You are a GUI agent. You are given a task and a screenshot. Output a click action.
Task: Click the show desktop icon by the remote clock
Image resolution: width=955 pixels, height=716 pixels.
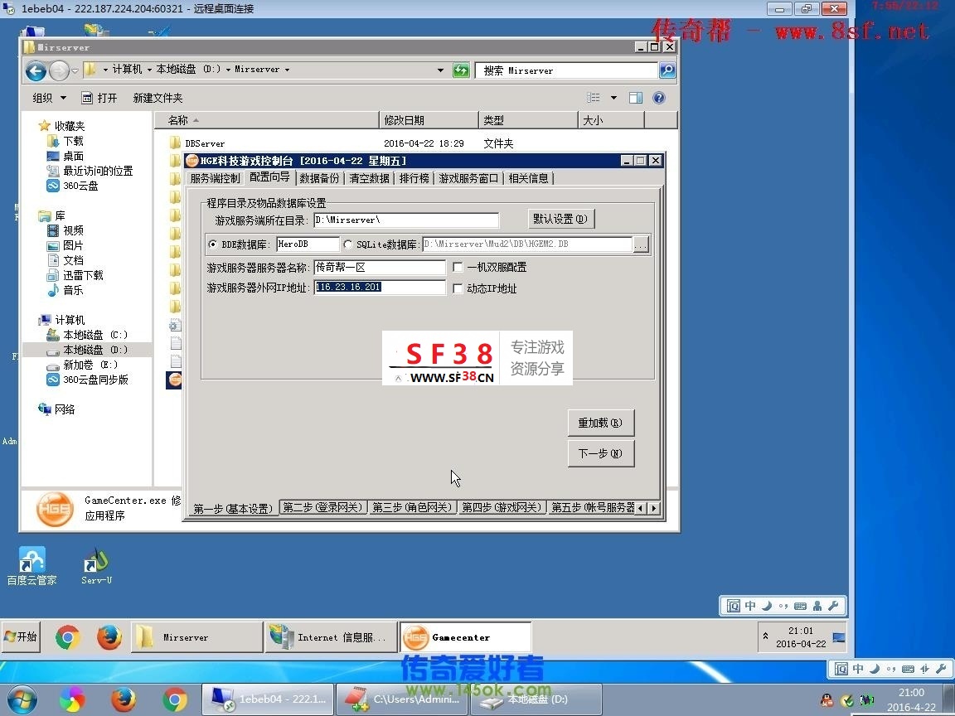839,637
